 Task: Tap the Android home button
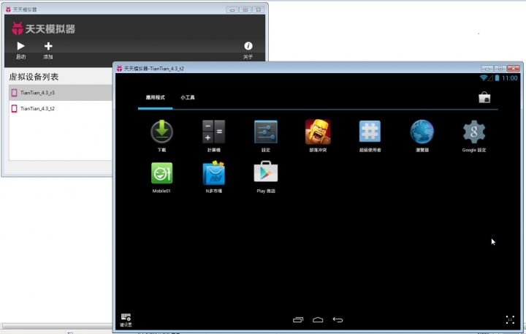click(318, 319)
